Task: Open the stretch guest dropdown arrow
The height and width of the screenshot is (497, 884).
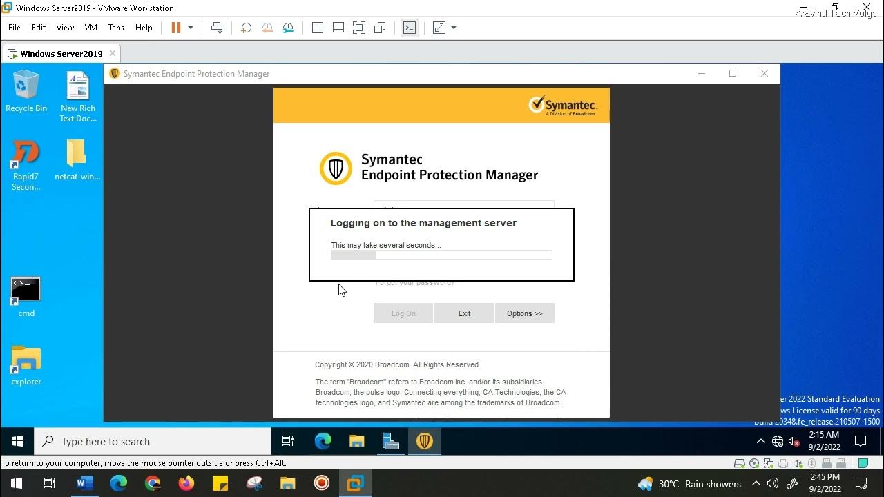Action: 454,28
